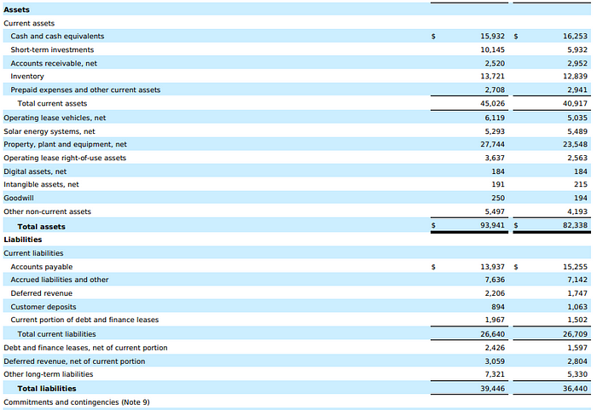Viewport: 597px width, 410px height.
Task: Select the bold 'Total liabilities' label
Action: [47, 389]
